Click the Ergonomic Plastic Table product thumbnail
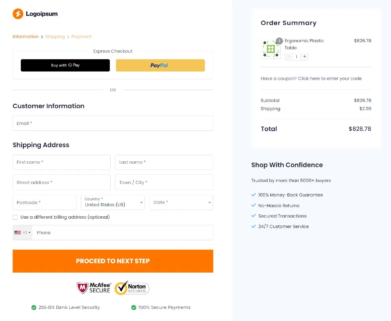The height and width of the screenshot is (321, 391). [x=271, y=49]
